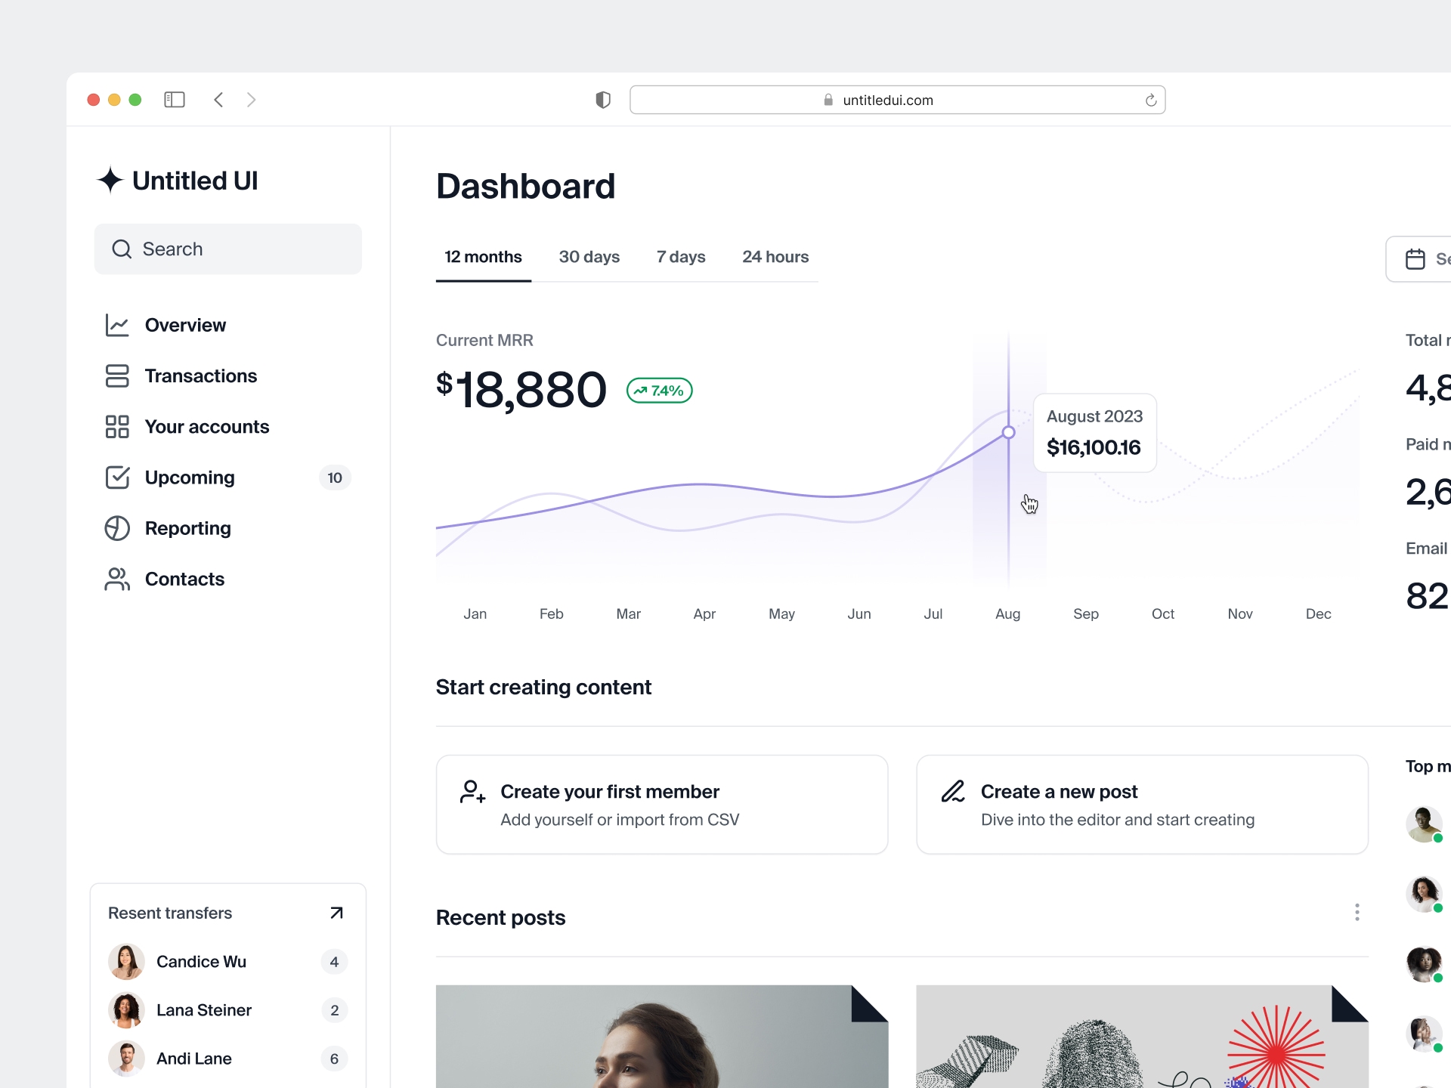This screenshot has width=1451, height=1088.
Task: Select the 12 months tab
Action: click(481, 257)
